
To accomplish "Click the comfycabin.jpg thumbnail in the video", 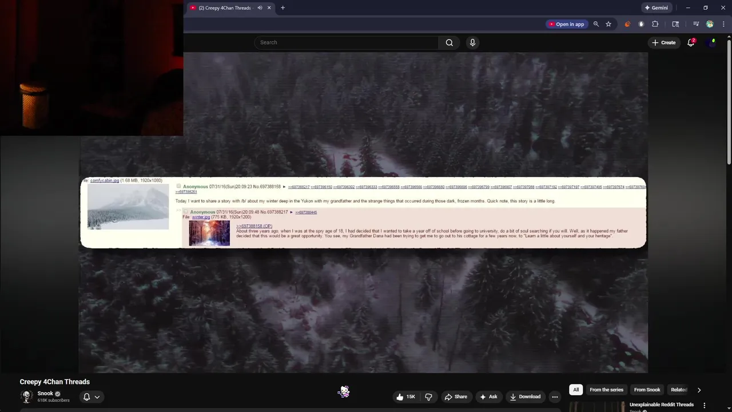I will pyautogui.click(x=128, y=207).
